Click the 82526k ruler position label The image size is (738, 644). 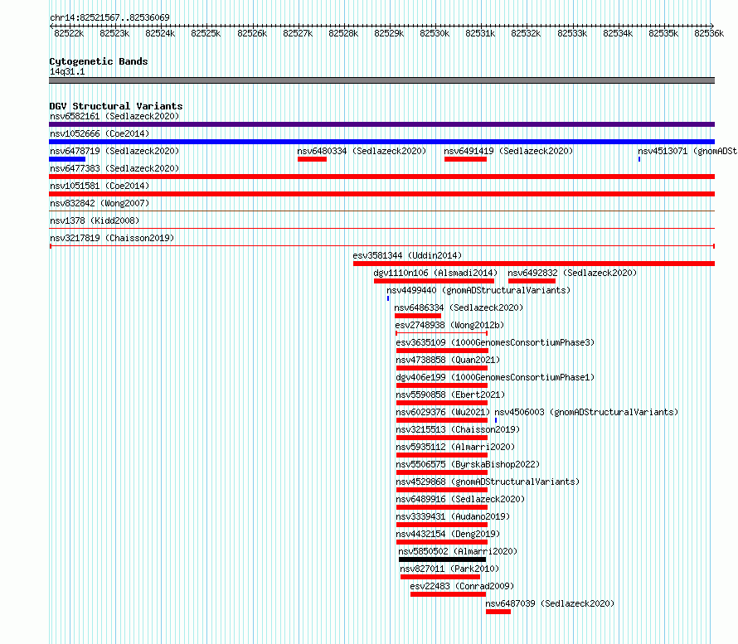[252, 33]
